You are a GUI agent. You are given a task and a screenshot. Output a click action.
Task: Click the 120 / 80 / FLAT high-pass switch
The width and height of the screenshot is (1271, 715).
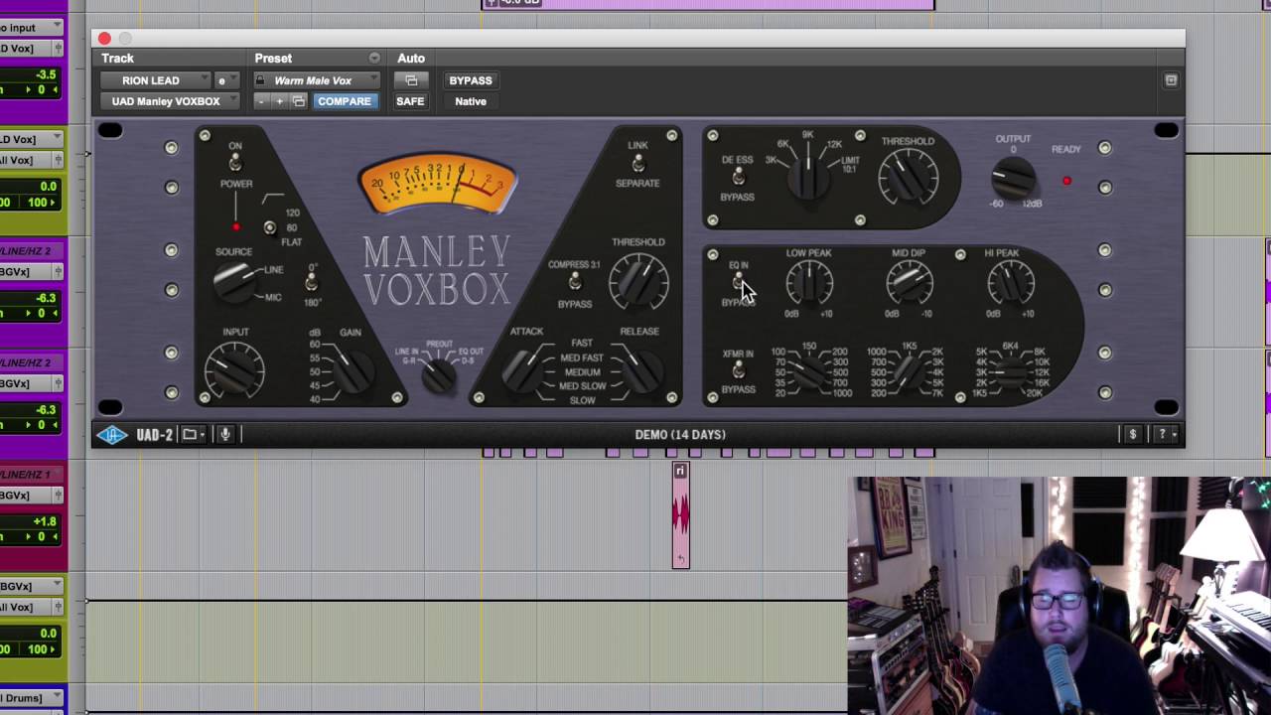pos(269,228)
